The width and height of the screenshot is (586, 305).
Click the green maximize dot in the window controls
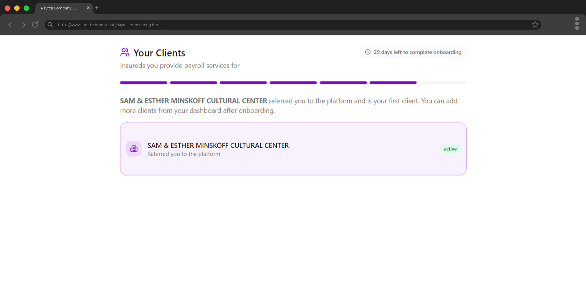[x=26, y=8]
